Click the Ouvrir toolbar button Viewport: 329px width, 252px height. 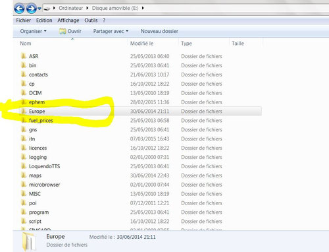click(x=70, y=31)
